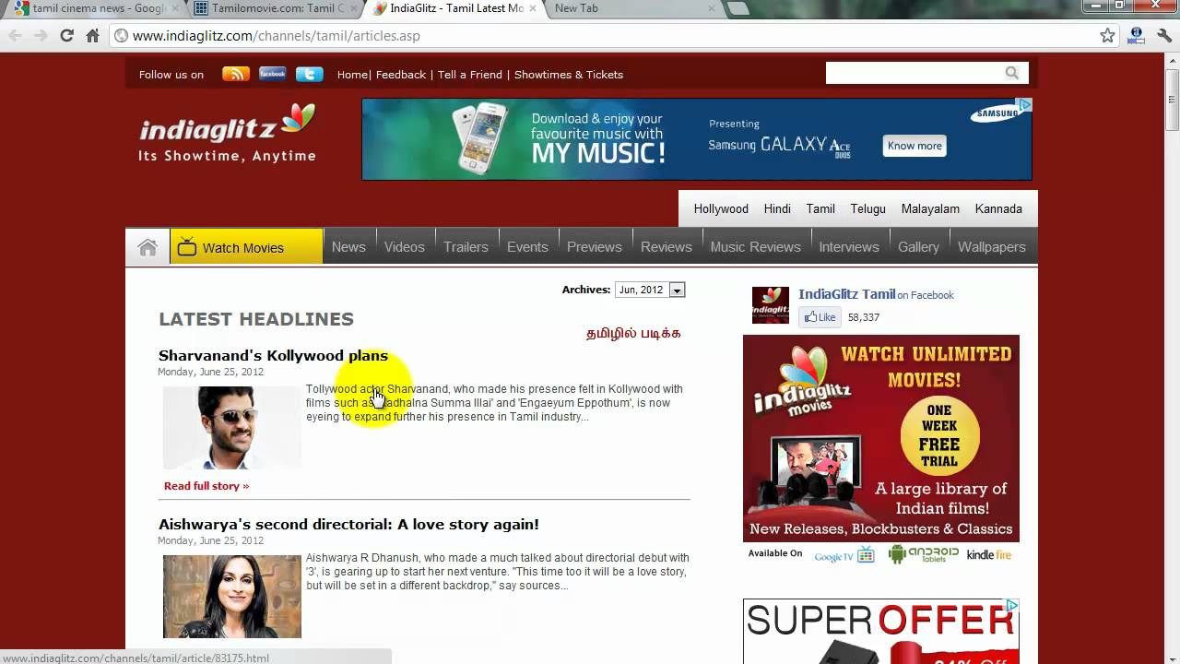The height and width of the screenshot is (664, 1180).
Task: Click Know more on Samsung ad
Action: [914, 146]
